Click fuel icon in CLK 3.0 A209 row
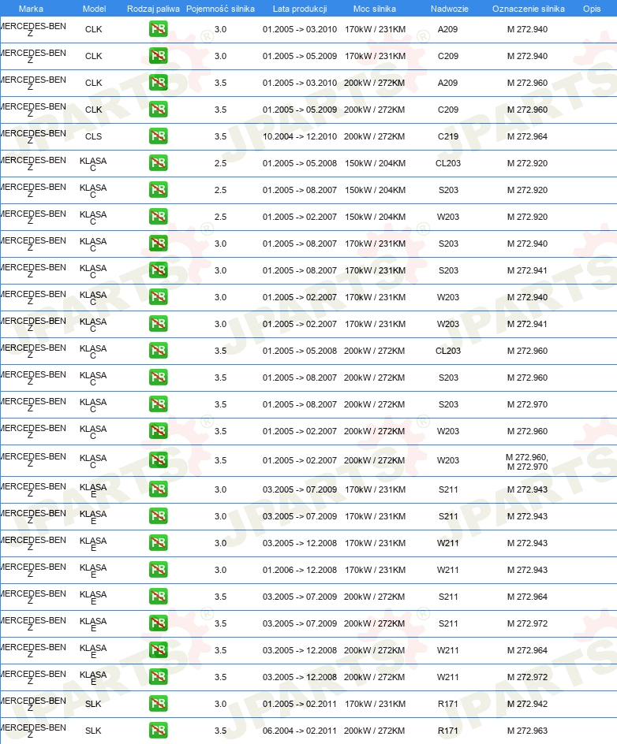This screenshot has height=744, width=617. point(158,29)
